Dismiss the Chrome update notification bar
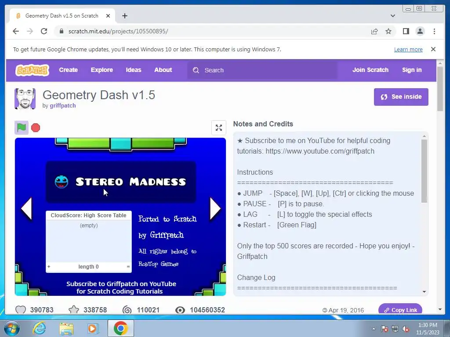450x337 pixels. pos(433,49)
